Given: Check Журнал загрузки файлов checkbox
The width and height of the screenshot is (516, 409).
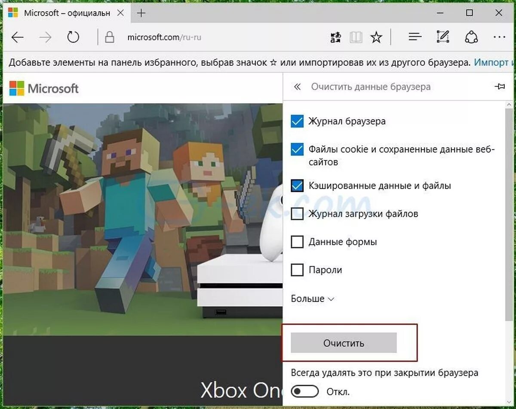Looking at the screenshot, I should click(297, 214).
